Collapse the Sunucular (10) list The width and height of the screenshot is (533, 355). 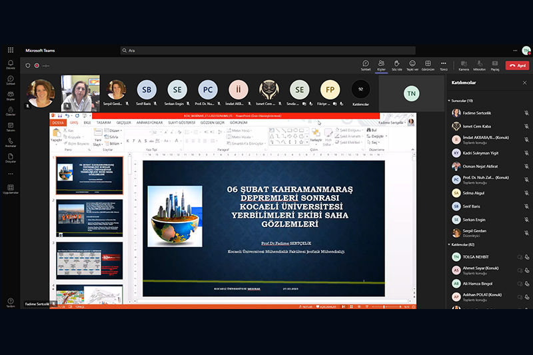point(449,101)
